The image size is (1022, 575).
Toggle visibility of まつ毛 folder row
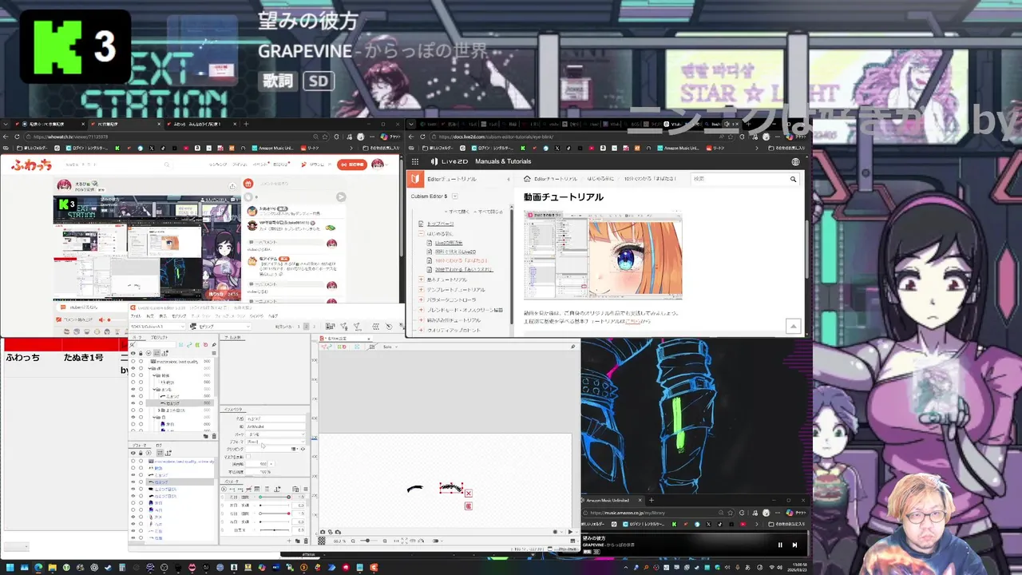point(133,389)
